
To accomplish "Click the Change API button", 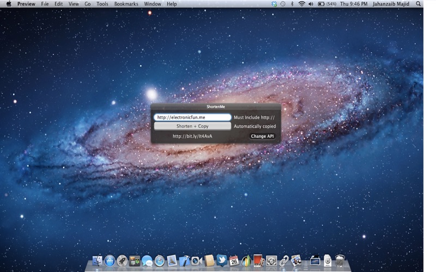I will (x=262, y=137).
